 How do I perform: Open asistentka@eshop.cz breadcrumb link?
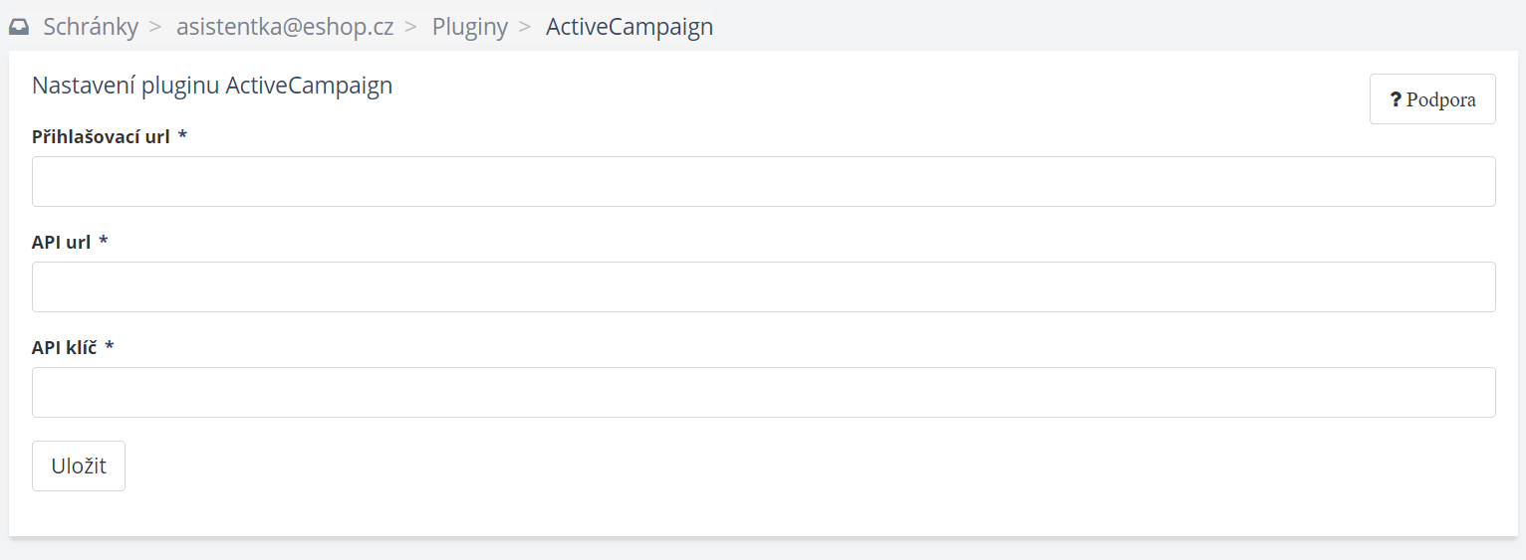pyautogui.click(x=285, y=27)
